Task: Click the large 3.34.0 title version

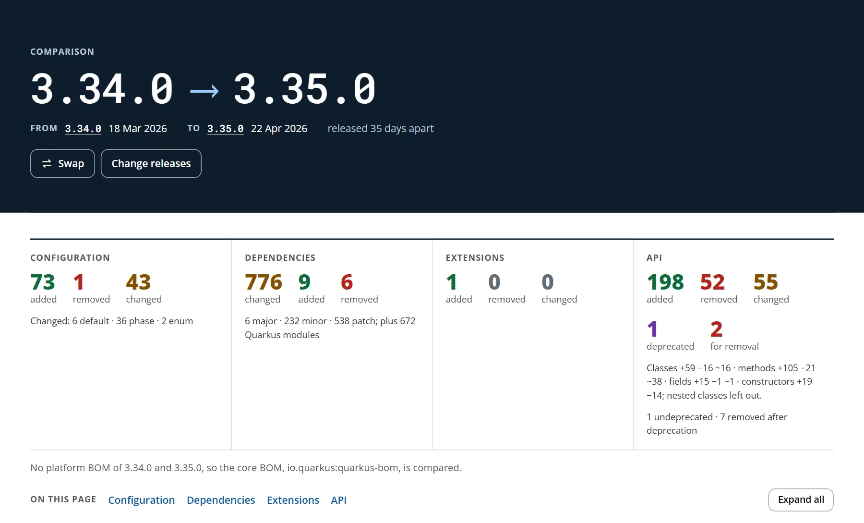Action: tap(102, 89)
